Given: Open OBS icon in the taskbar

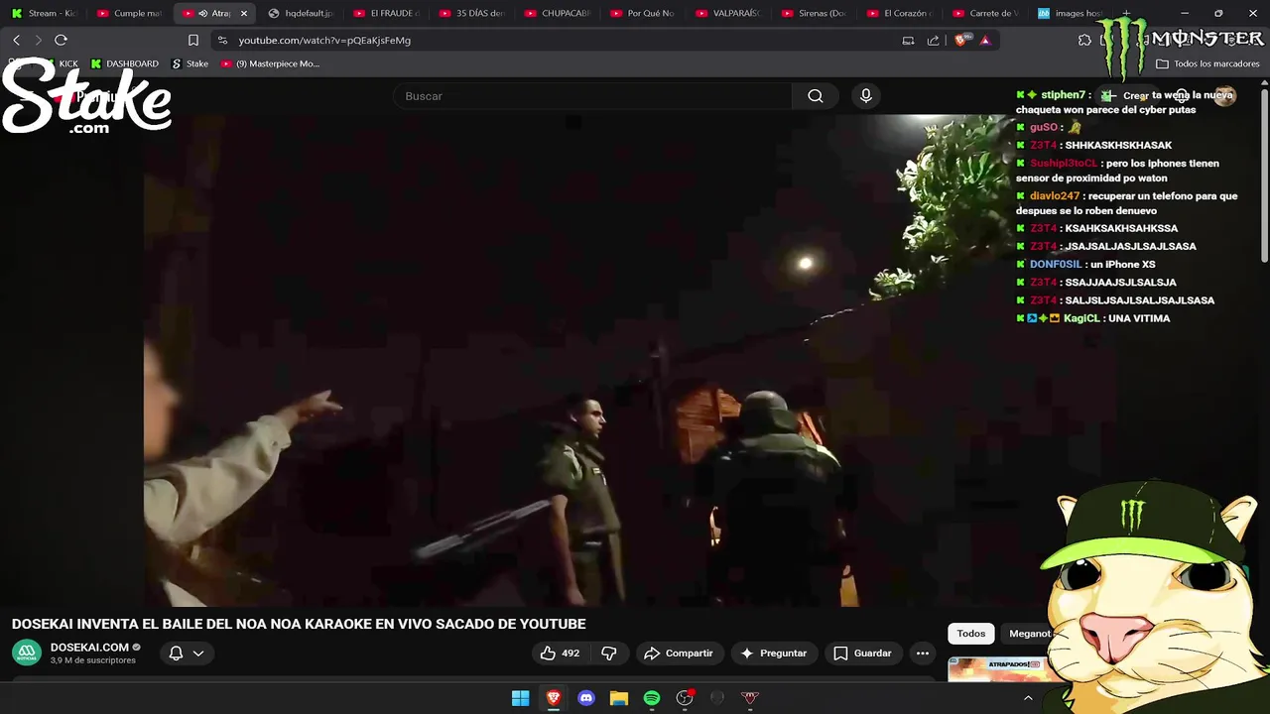Looking at the screenshot, I should [x=685, y=698].
